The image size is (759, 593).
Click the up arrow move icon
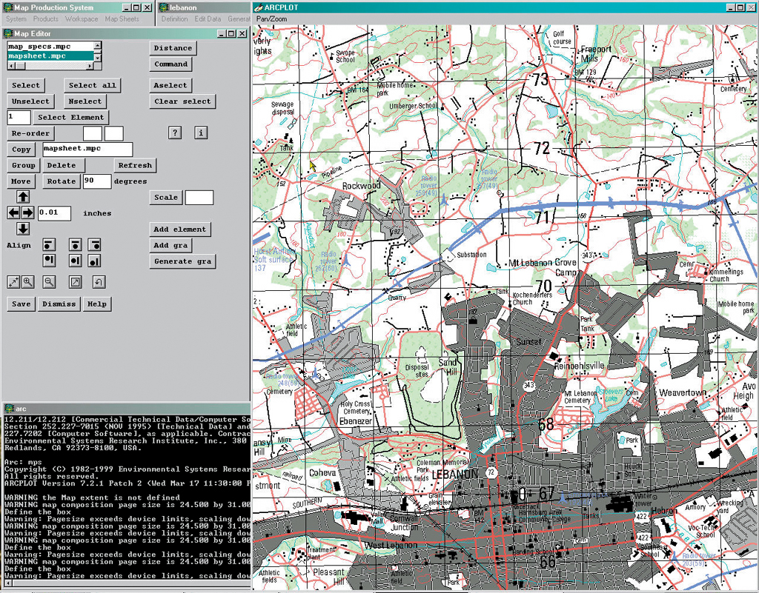pyautogui.click(x=23, y=197)
